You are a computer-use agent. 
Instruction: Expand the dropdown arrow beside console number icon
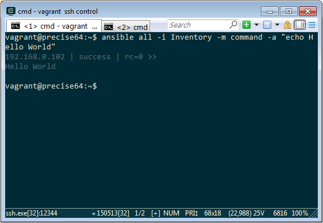[277, 25]
